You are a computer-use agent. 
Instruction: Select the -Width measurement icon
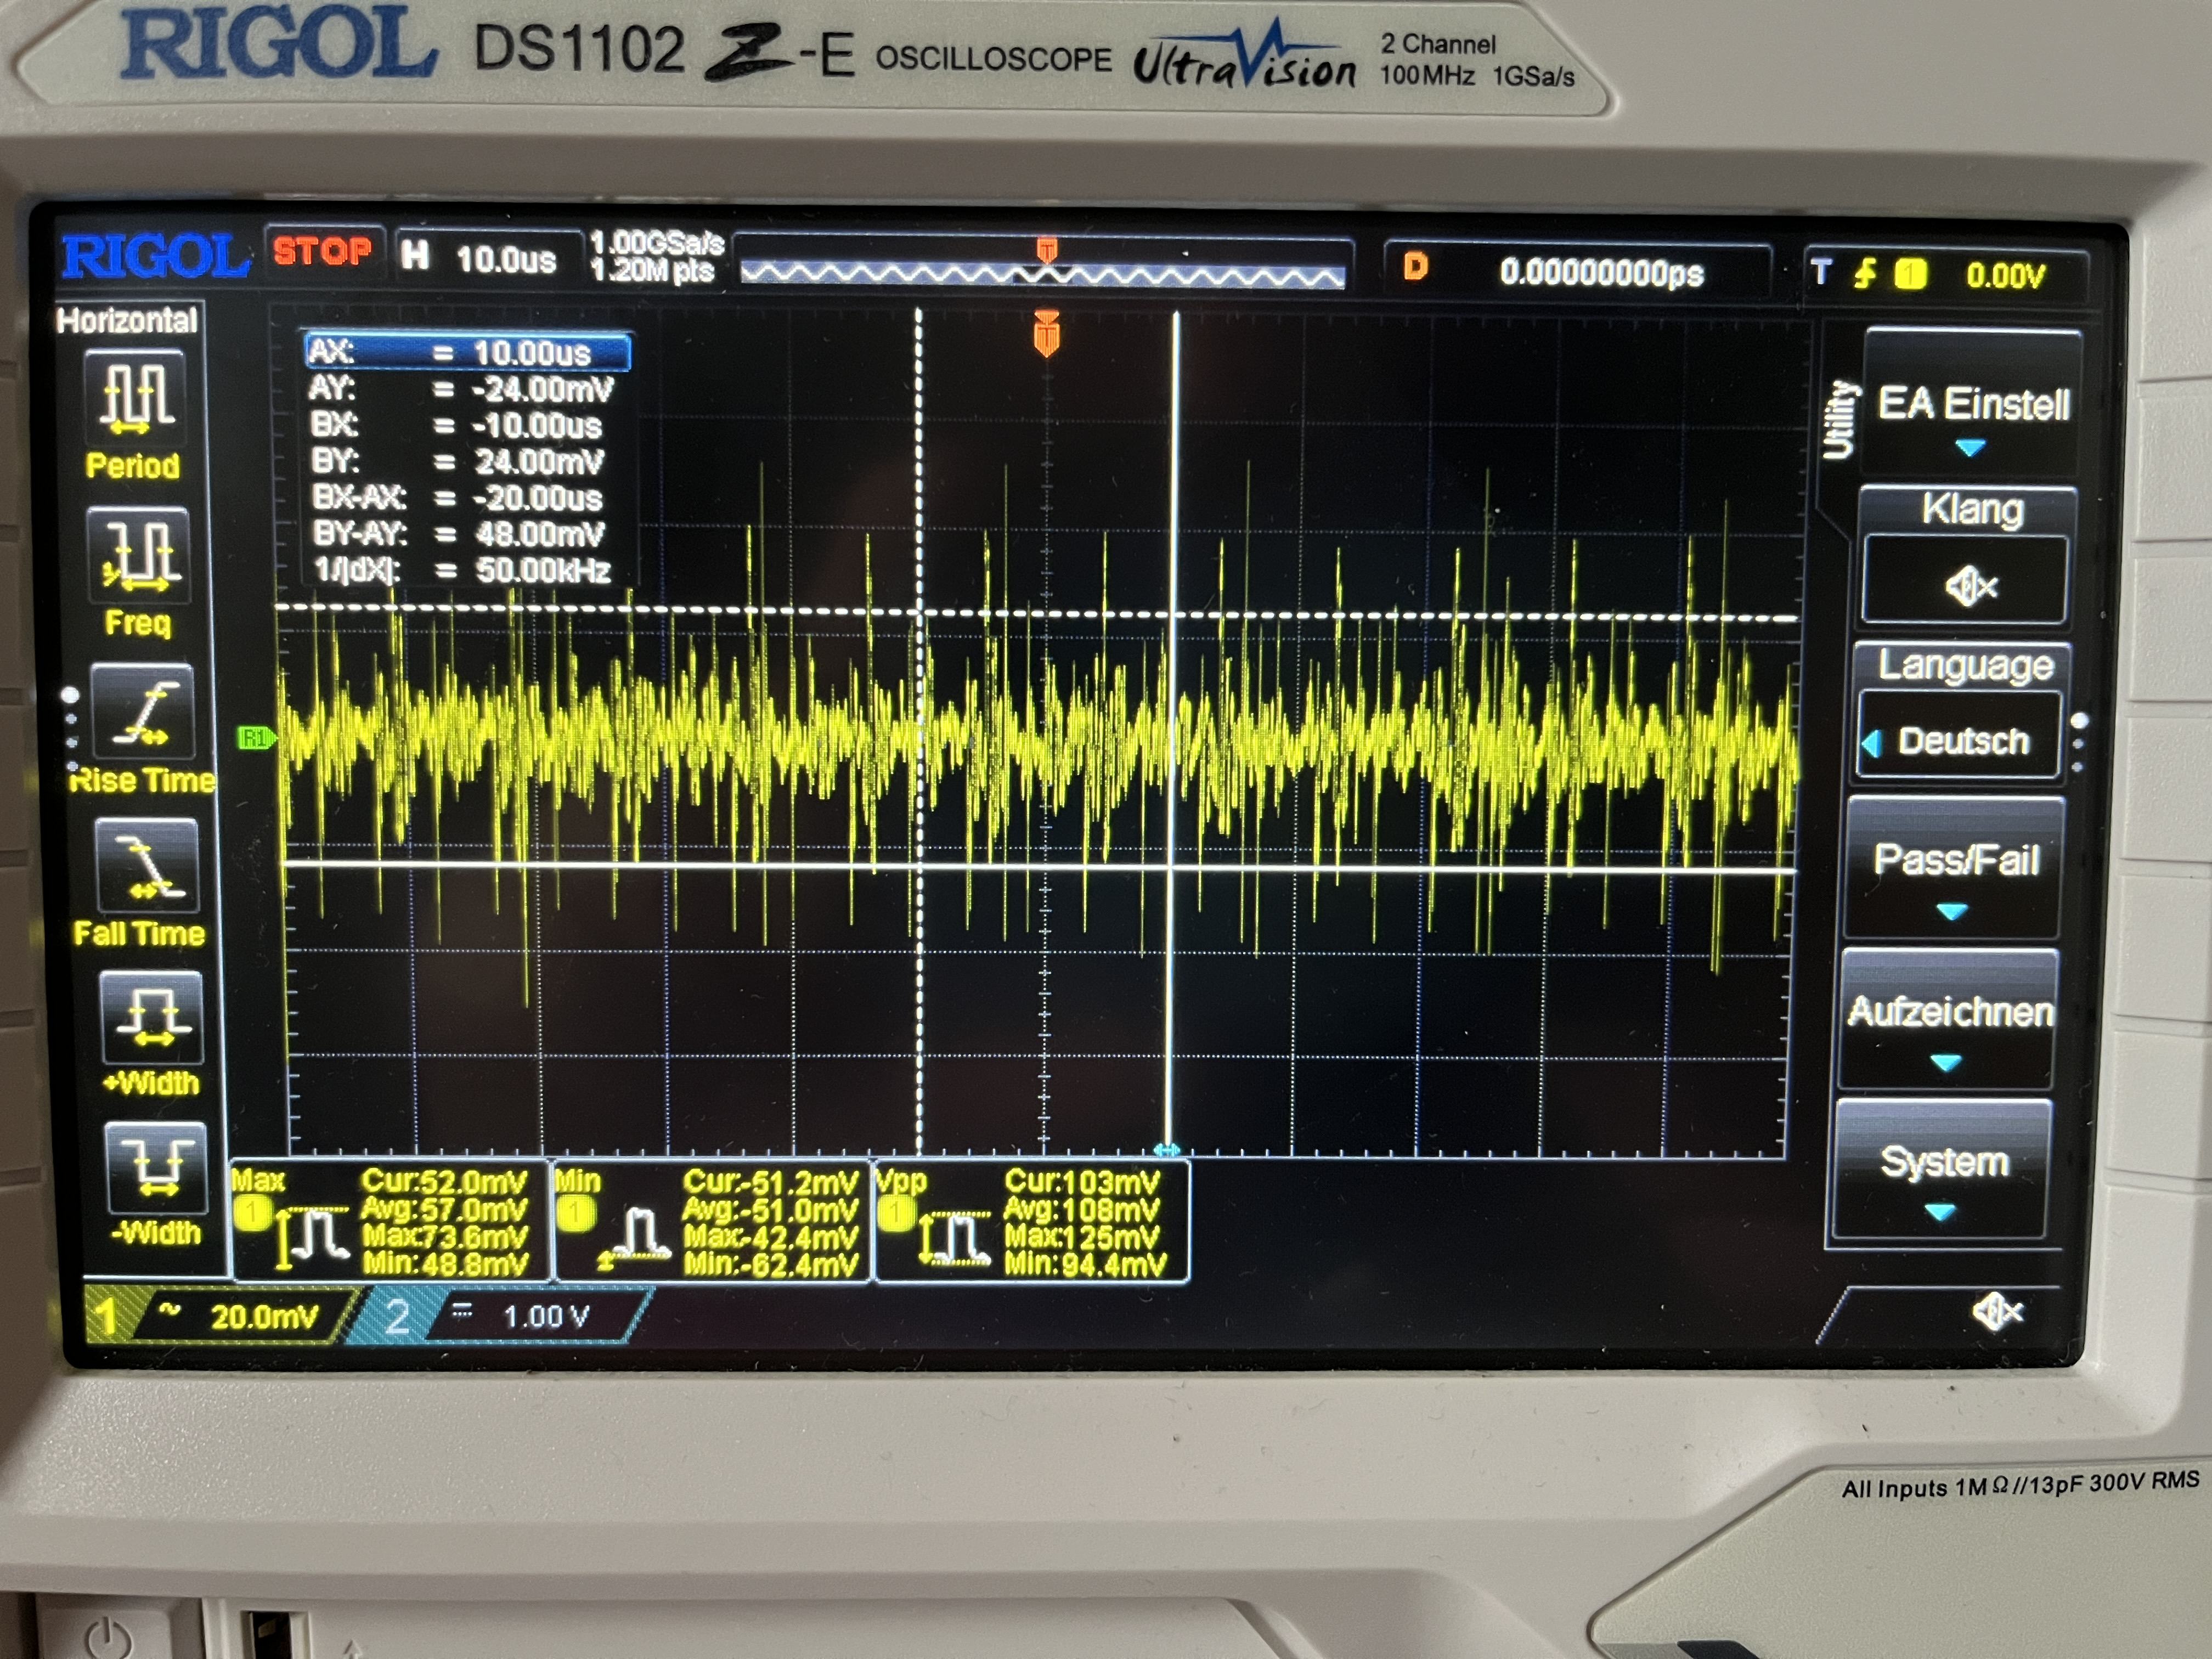tap(156, 1168)
